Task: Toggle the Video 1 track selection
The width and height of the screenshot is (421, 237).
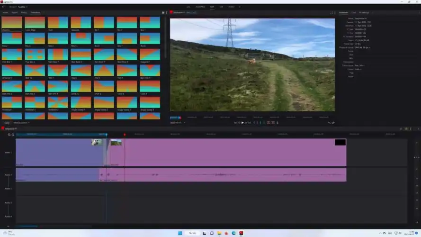Action: 8,153
